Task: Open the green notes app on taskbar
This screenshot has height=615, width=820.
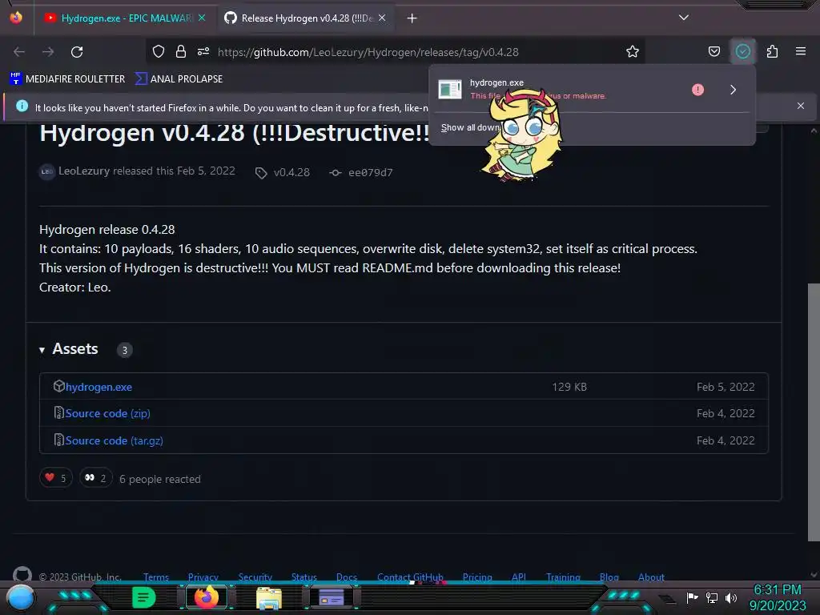Action: click(143, 597)
